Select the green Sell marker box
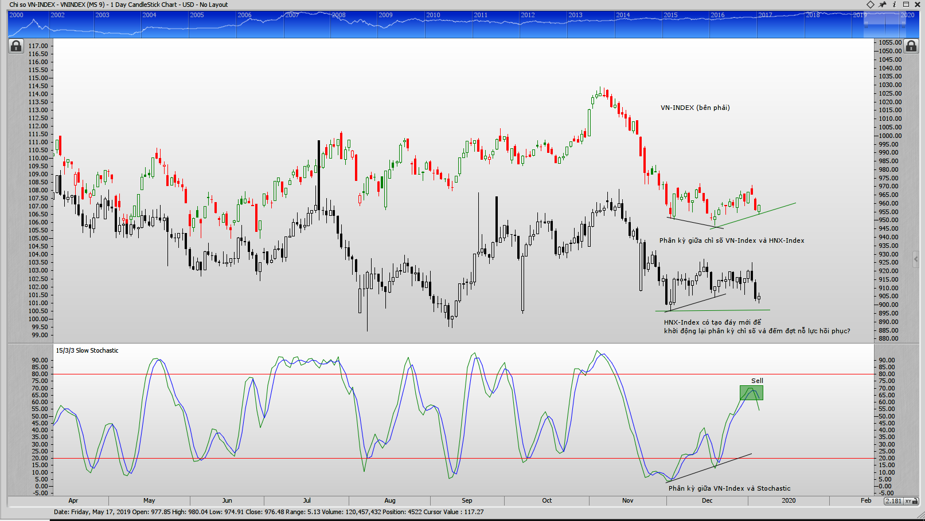 click(751, 393)
